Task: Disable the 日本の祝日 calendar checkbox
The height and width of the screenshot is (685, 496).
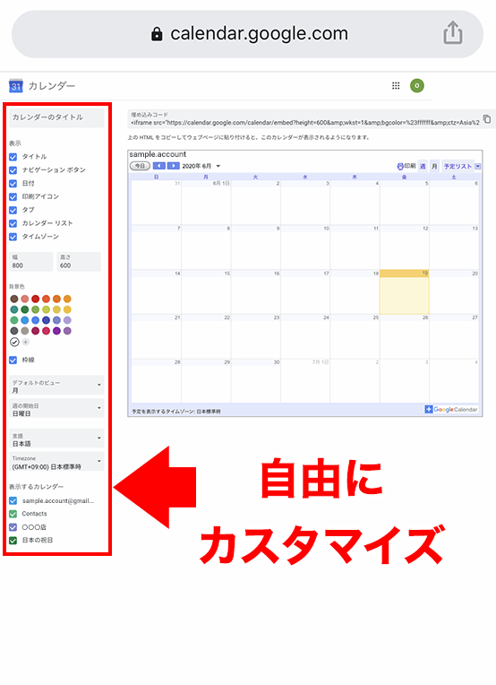Action: (13, 541)
